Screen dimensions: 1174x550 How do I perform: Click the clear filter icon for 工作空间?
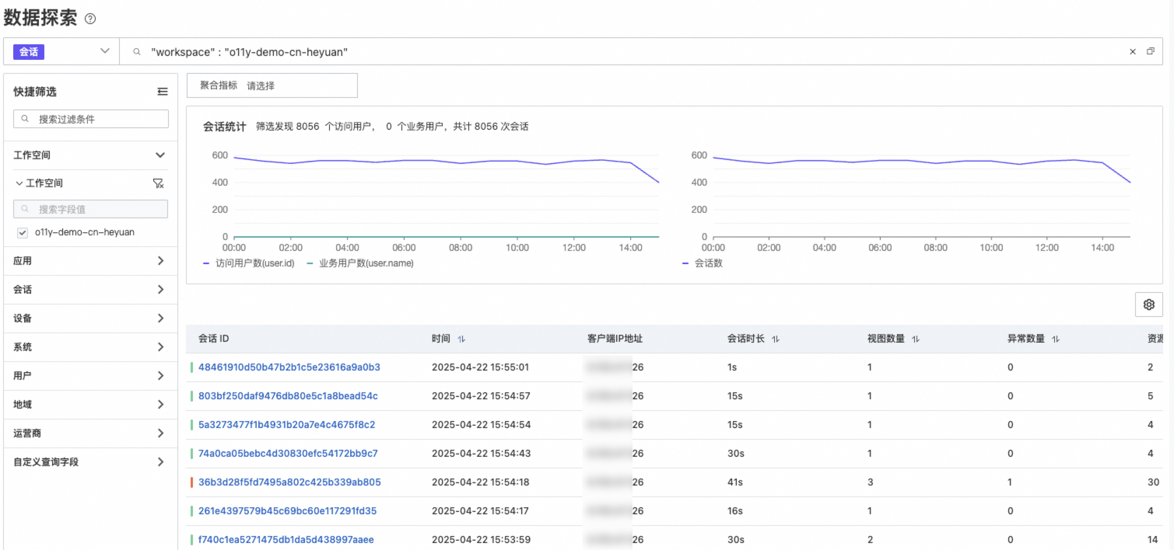(158, 183)
